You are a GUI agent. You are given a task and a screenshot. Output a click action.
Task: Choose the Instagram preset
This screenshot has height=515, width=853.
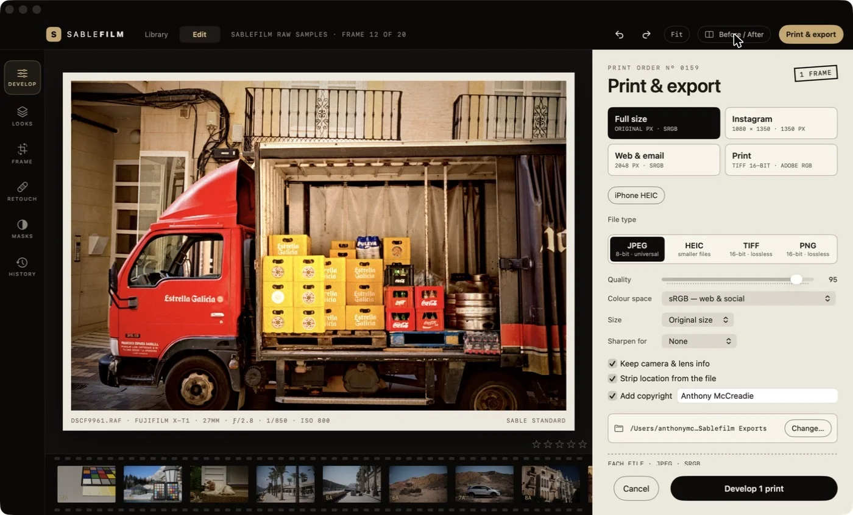click(781, 124)
